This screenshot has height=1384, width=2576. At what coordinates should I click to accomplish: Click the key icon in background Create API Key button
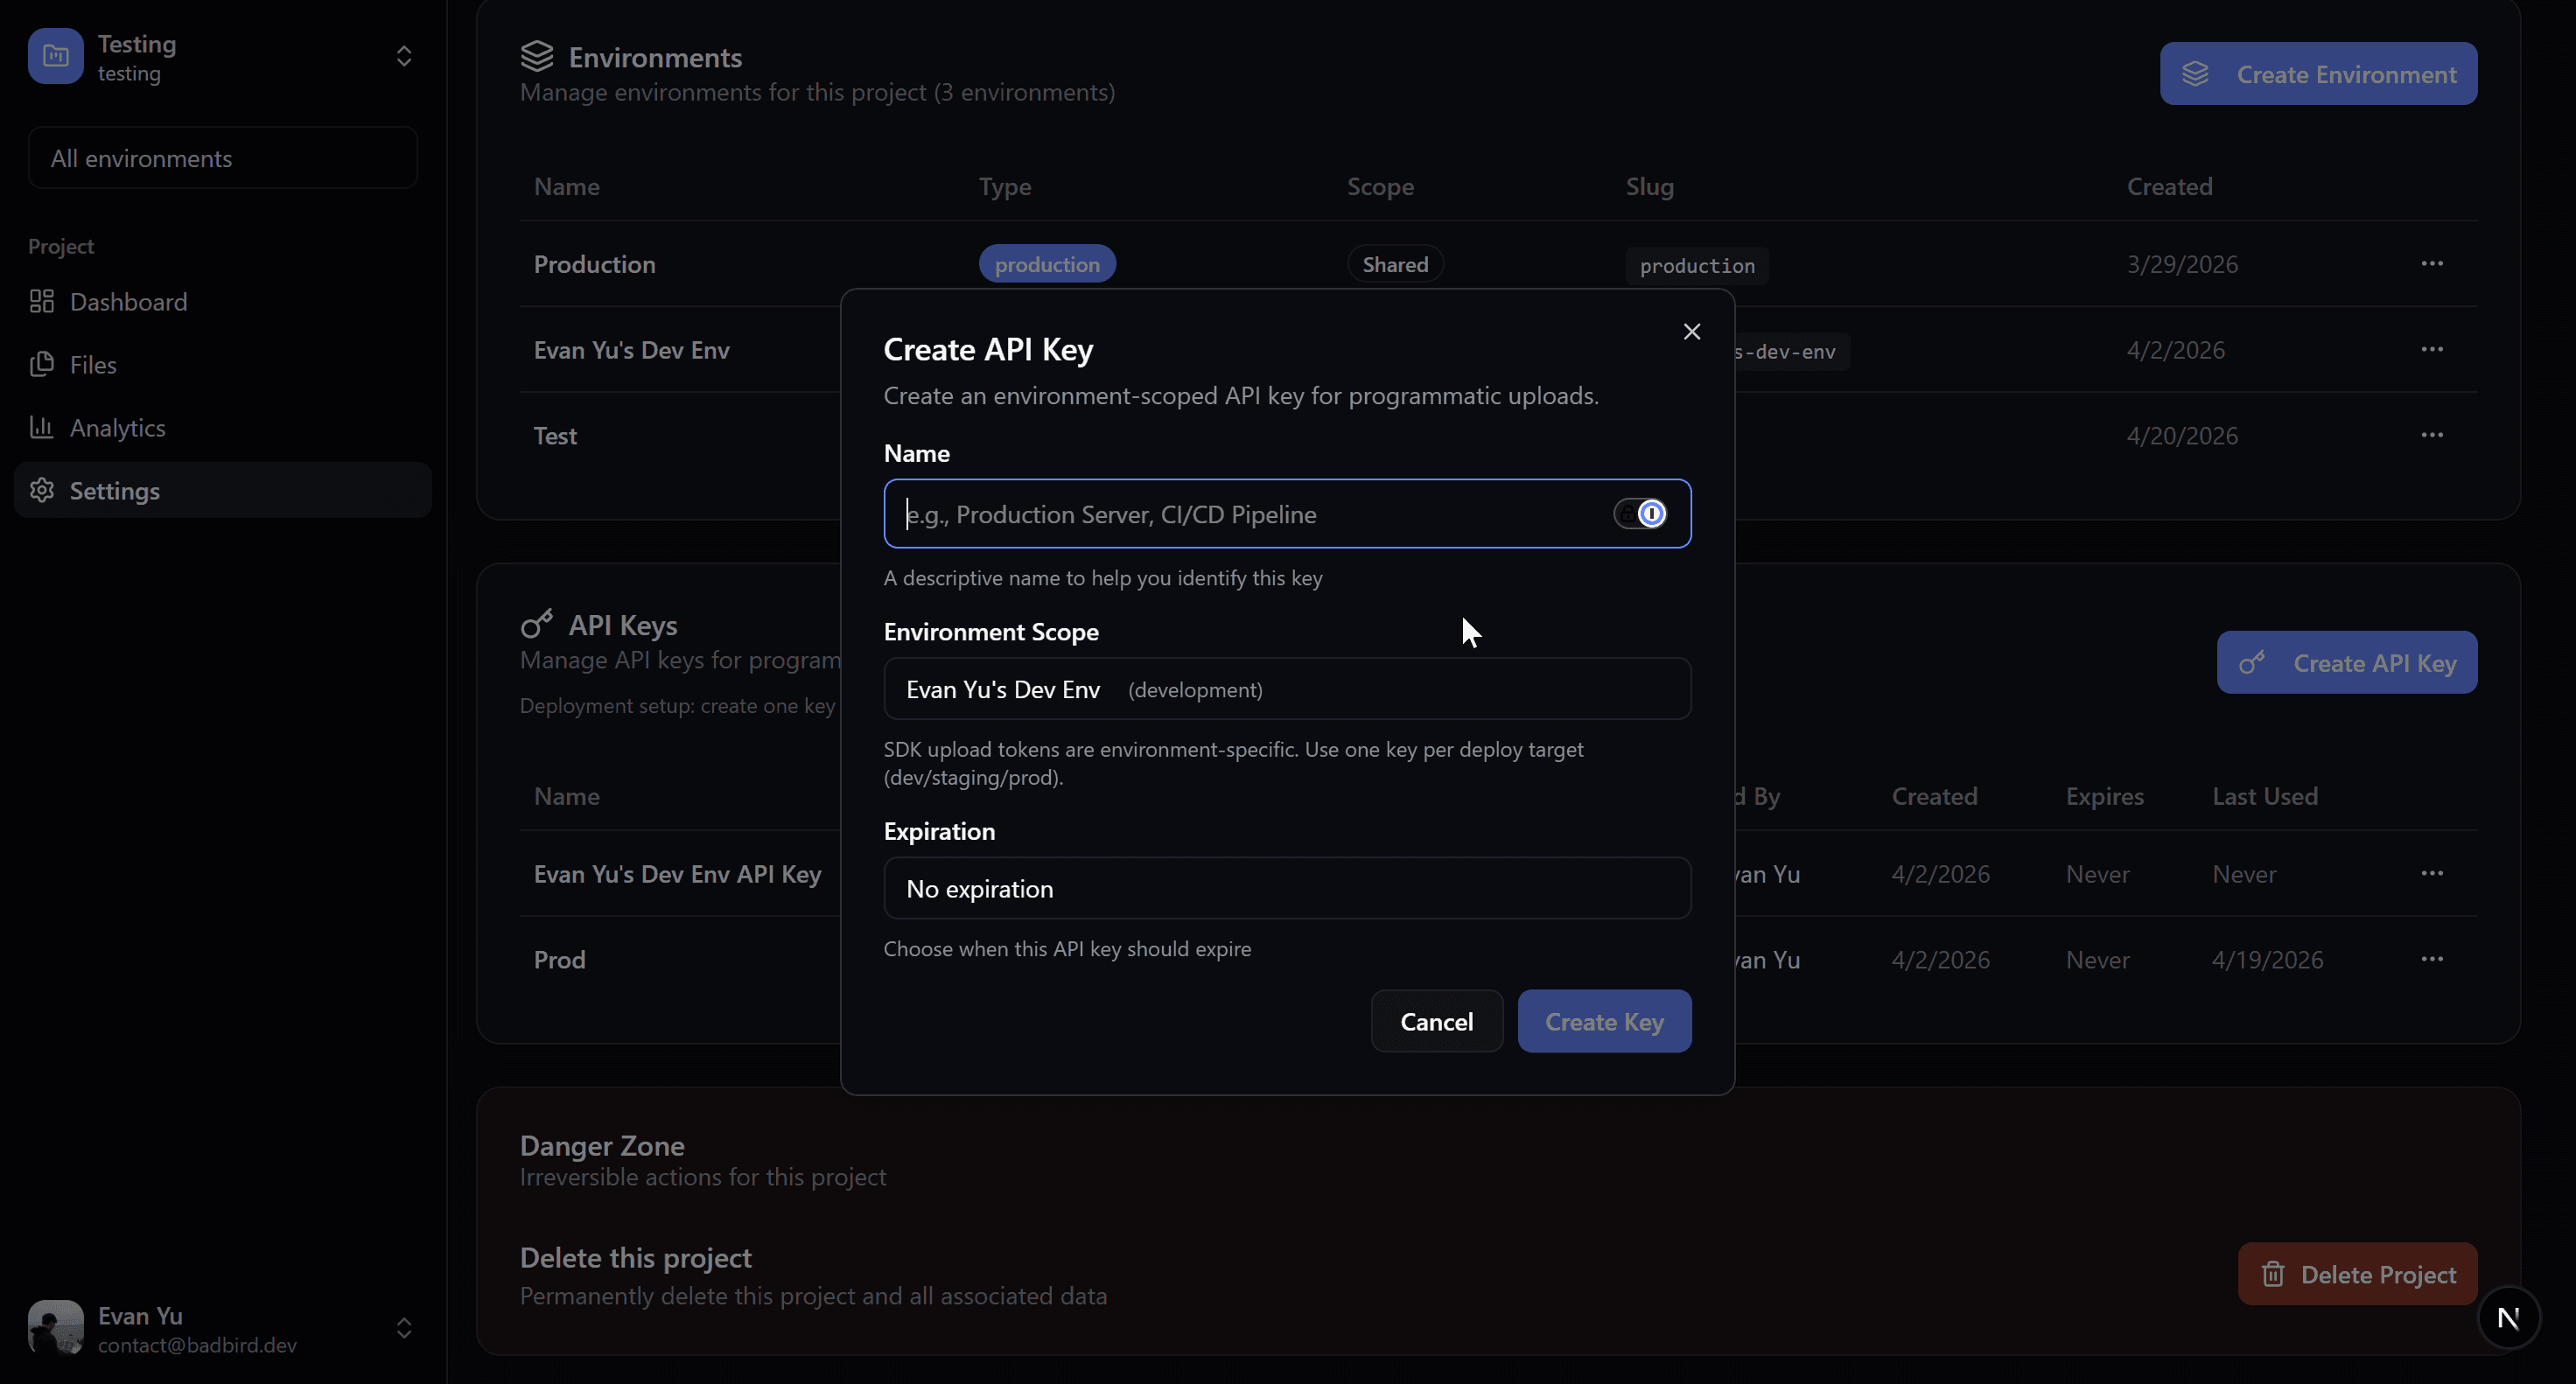[2252, 663]
